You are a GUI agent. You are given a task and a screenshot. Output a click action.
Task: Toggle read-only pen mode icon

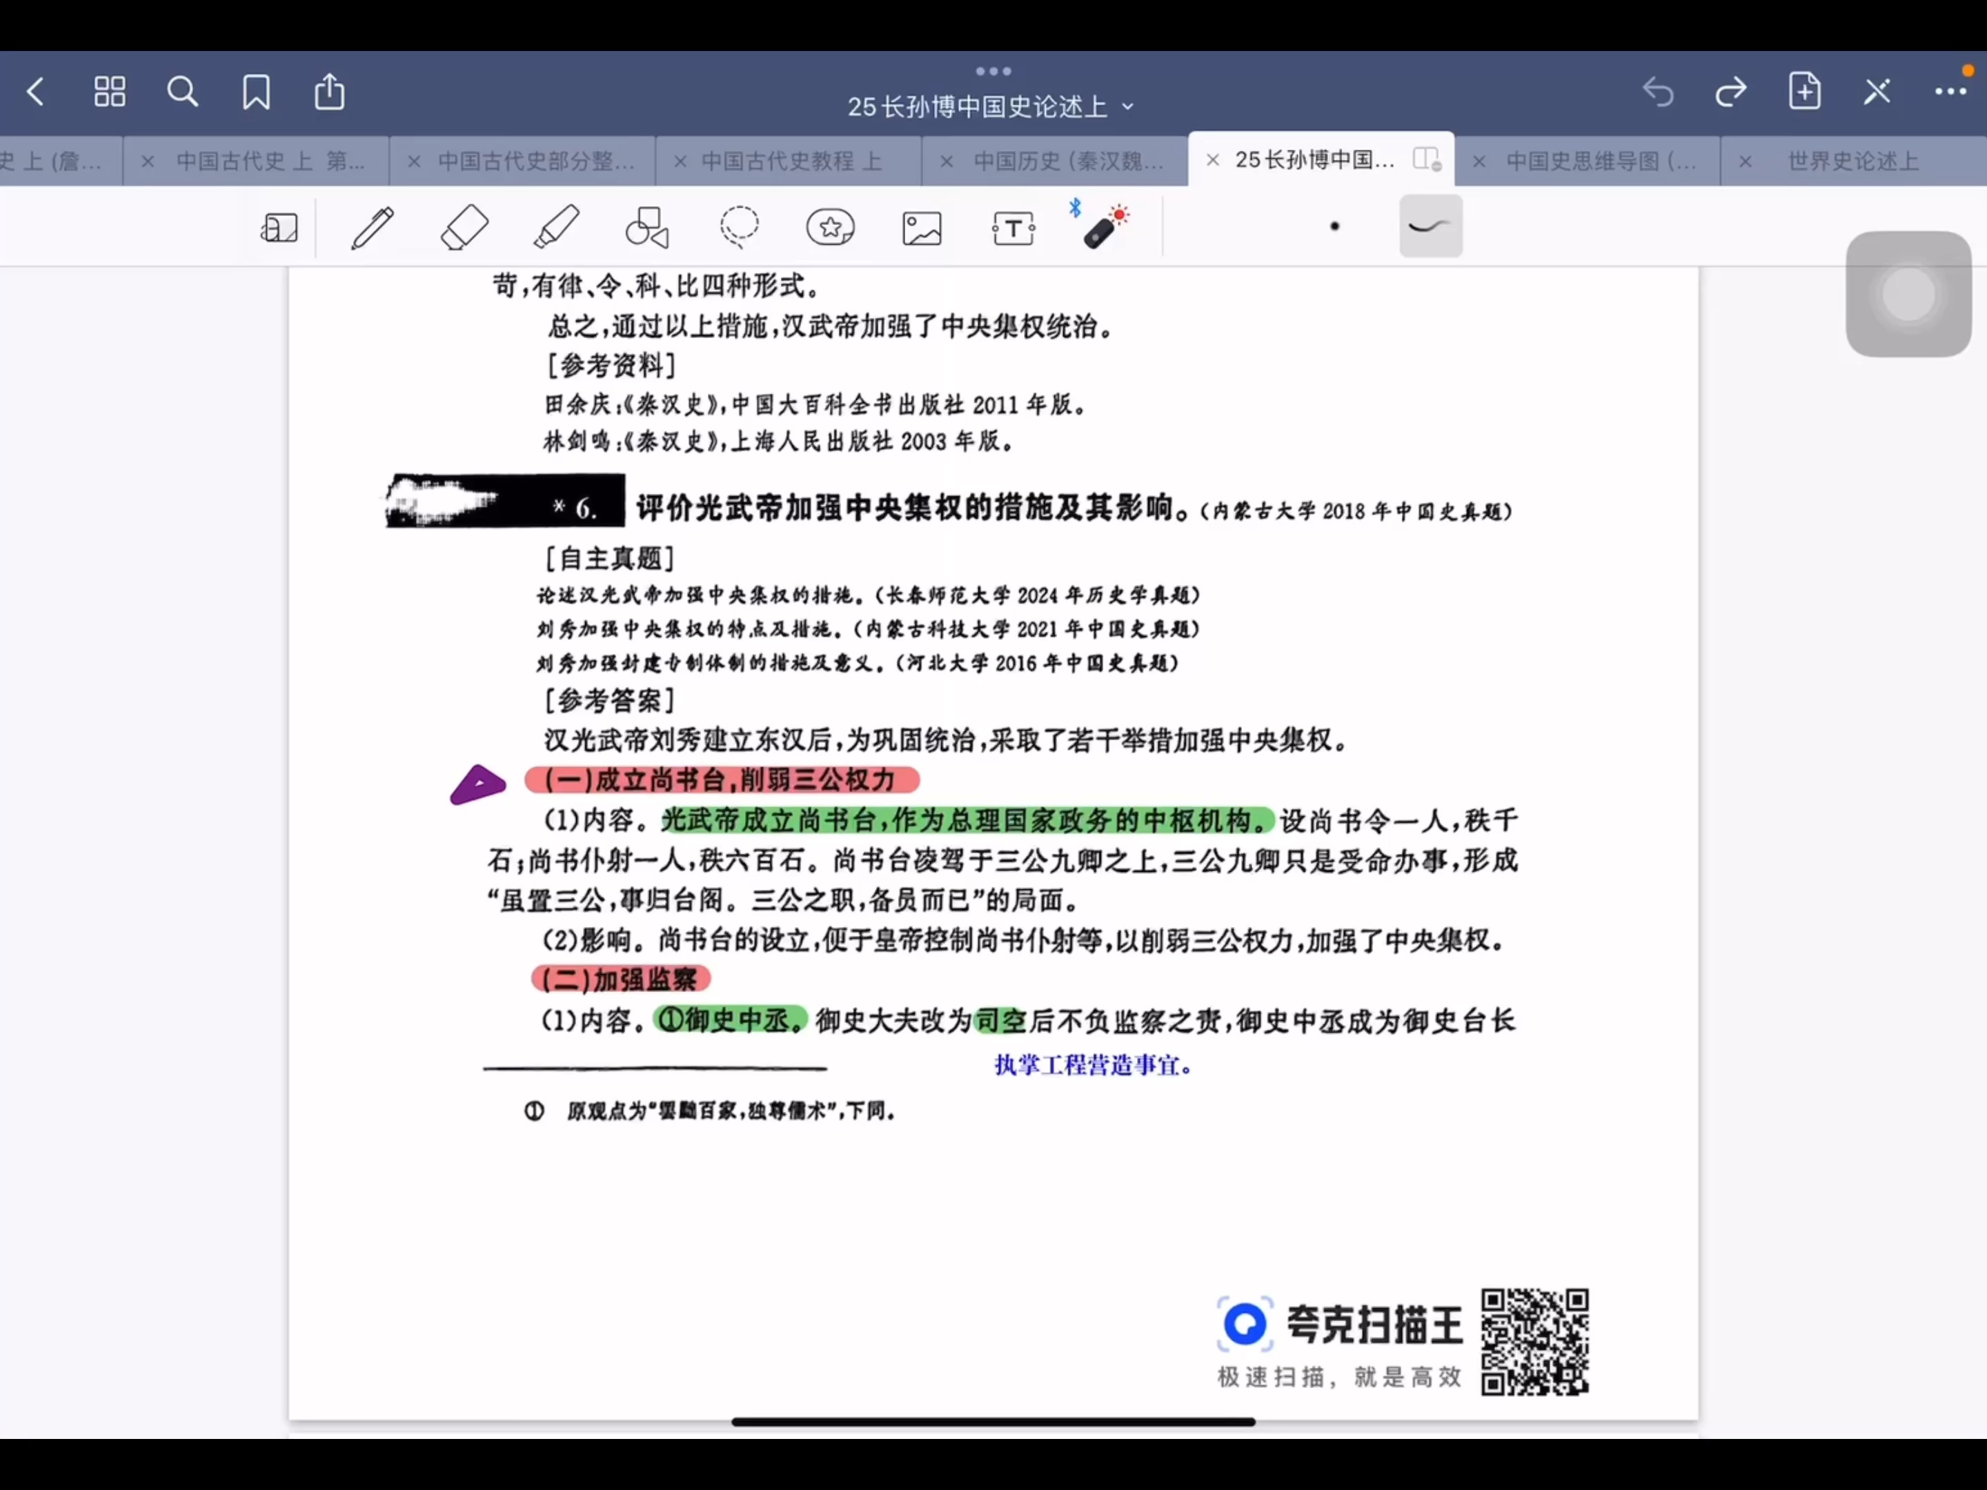click(x=1877, y=91)
